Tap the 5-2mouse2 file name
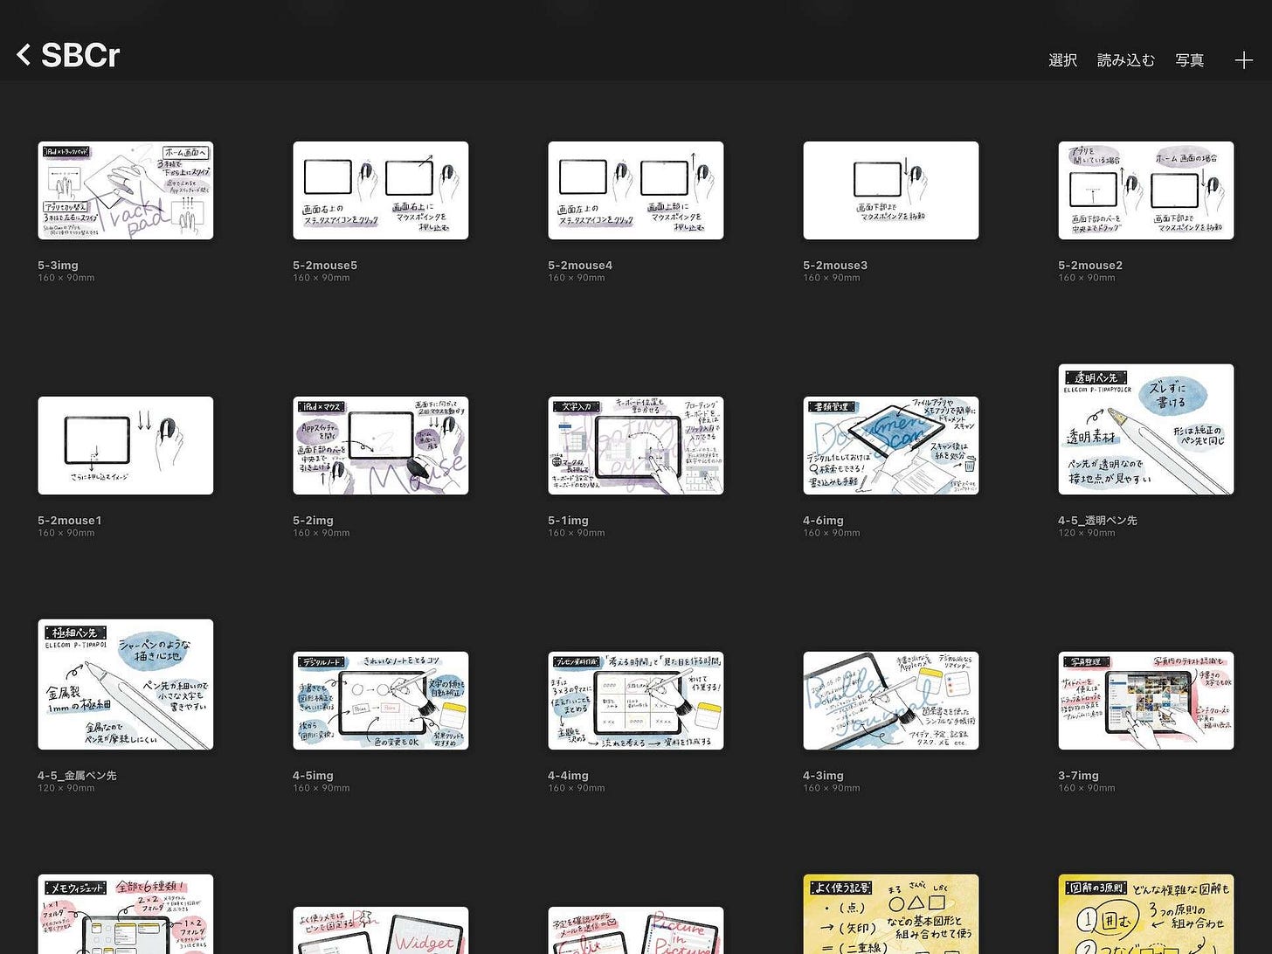Screen dimensions: 1272x954 [1090, 265]
